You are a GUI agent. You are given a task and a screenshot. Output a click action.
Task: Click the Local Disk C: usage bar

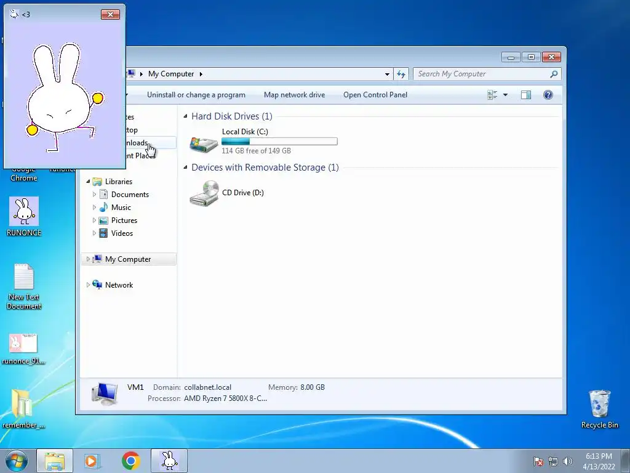(280, 142)
